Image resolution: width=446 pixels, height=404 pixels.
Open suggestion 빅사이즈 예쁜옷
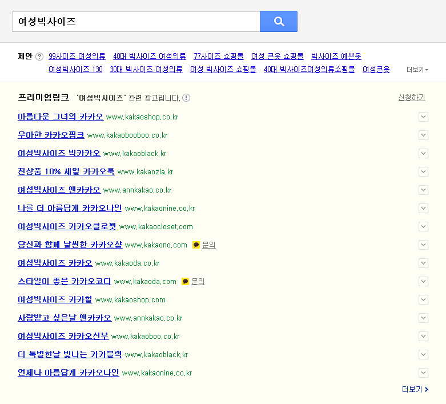coord(336,57)
